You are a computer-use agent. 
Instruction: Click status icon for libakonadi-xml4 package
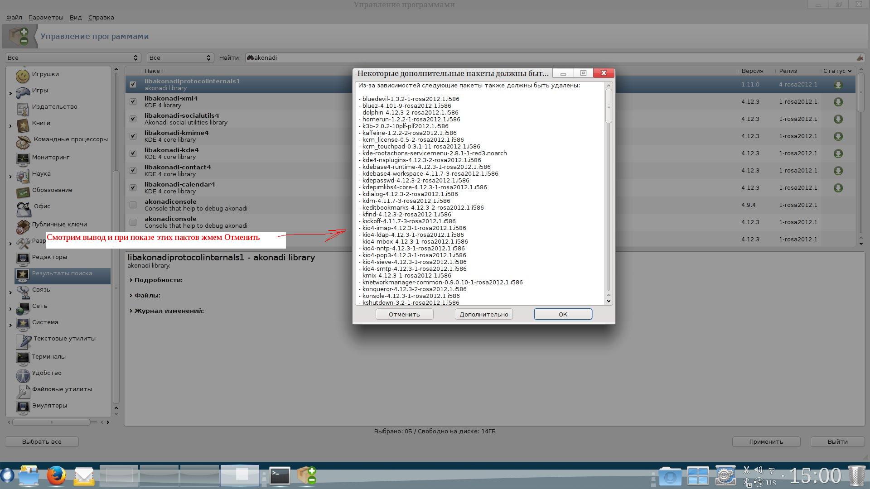(838, 102)
